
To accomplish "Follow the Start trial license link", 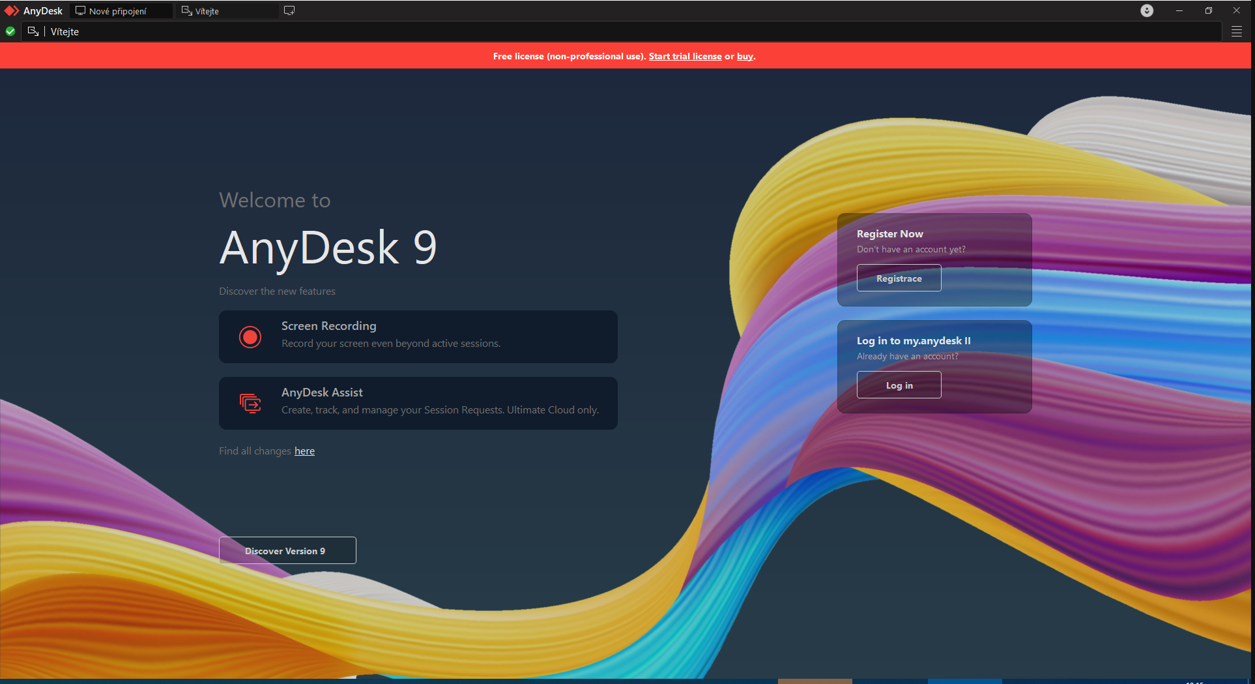I will [x=685, y=56].
